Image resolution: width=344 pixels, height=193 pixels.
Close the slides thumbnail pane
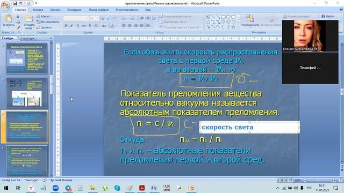coord(51,38)
